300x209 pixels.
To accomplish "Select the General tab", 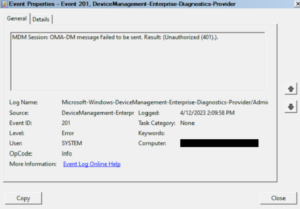I will (x=17, y=18).
